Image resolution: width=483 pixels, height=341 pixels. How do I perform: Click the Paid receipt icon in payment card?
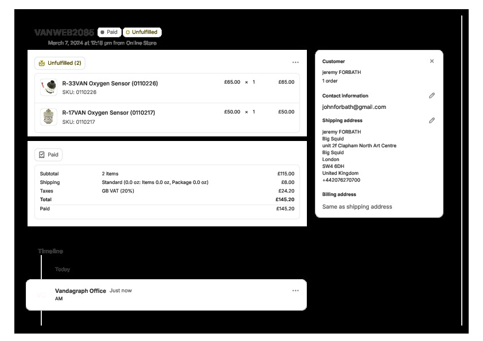41,155
